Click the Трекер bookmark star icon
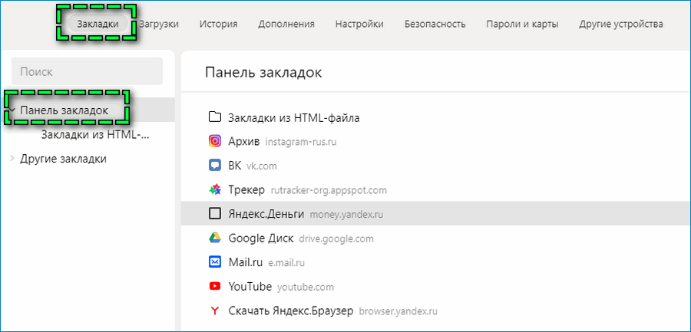The height and width of the screenshot is (332, 691). pos(214,190)
